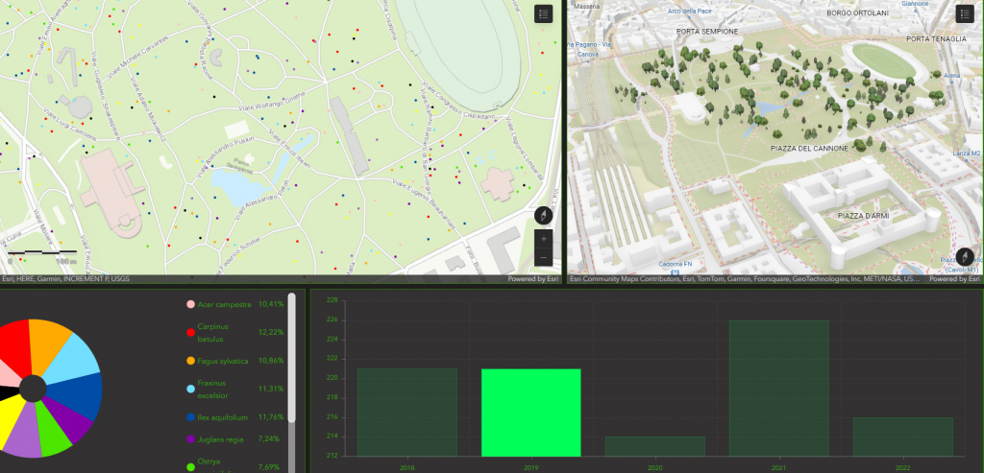Image resolution: width=984 pixels, height=473 pixels.
Task: Reset orientation with the 2D map compass
Action: click(x=544, y=216)
